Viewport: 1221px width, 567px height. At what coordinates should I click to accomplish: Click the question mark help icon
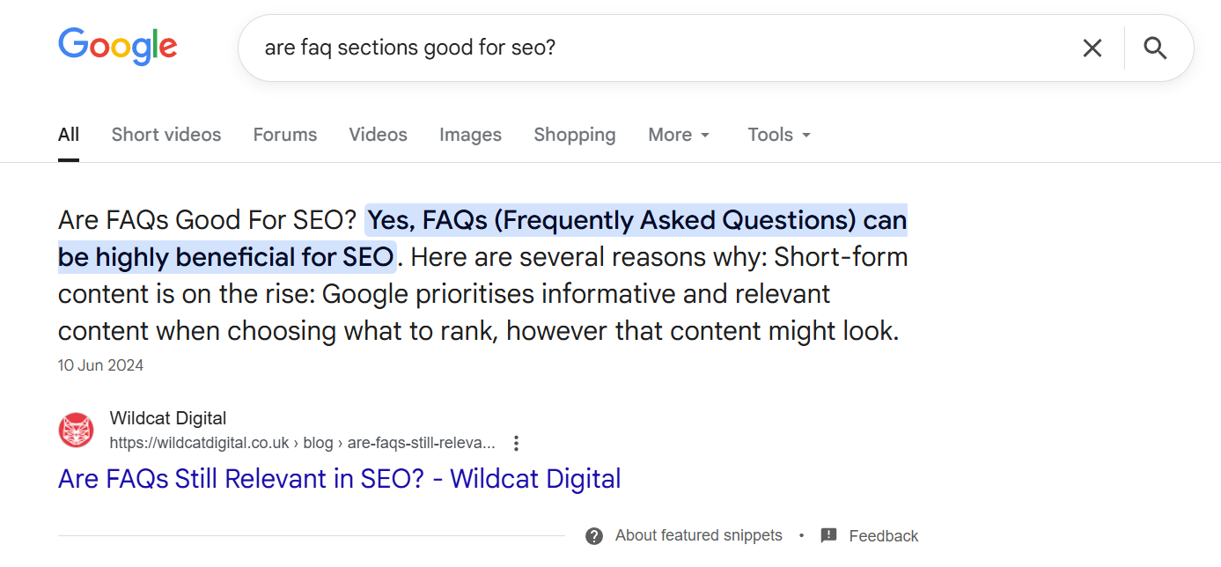coord(594,536)
